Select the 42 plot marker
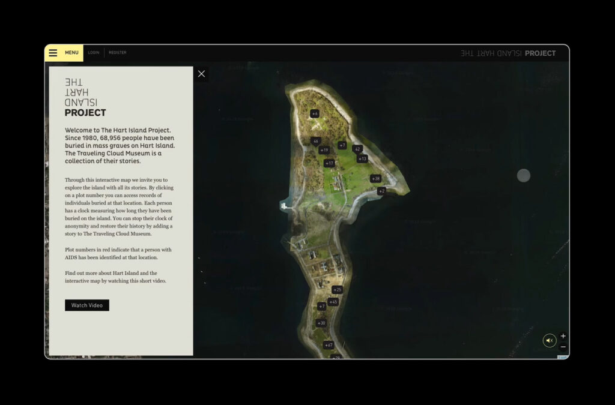Screen dimensions: 615x405 coord(357,149)
